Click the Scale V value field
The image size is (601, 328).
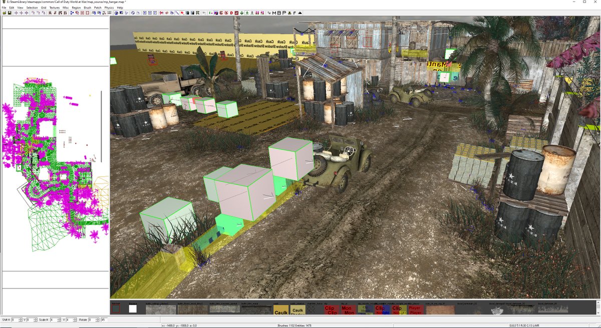pyautogui.click(x=70, y=319)
